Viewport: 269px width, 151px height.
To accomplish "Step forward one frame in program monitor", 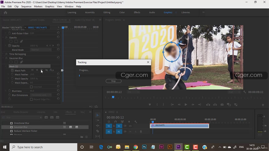I will tap(193, 105).
